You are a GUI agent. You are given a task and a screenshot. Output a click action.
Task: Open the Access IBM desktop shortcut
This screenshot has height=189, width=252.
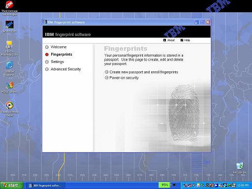pyautogui.click(x=9, y=27)
